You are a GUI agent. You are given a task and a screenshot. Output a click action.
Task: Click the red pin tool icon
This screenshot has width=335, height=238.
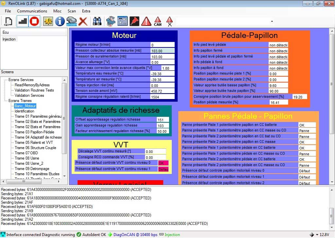tap(134, 21)
